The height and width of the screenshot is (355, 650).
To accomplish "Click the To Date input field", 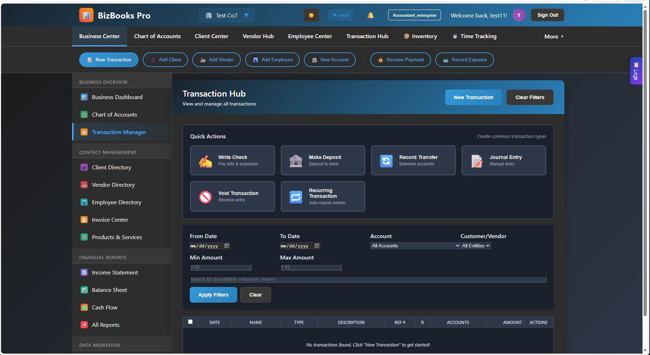I will click(x=300, y=246).
